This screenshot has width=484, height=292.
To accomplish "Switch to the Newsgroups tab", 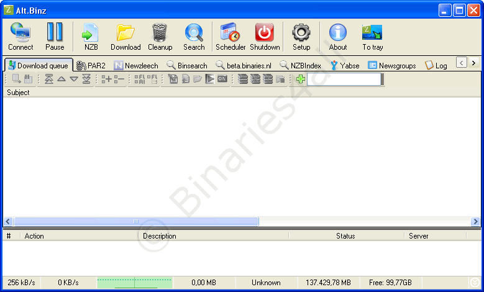I will coord(392,65).
